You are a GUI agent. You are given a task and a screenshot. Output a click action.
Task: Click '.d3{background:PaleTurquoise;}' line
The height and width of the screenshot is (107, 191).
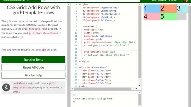pos(101,14)
